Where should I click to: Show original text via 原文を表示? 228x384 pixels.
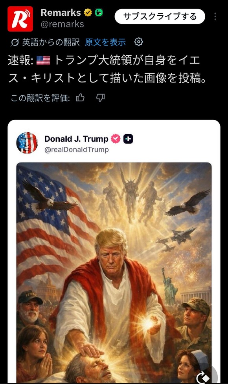pos(105,42)
